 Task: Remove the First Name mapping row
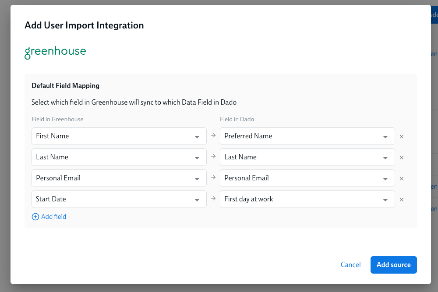pos(401,137)
